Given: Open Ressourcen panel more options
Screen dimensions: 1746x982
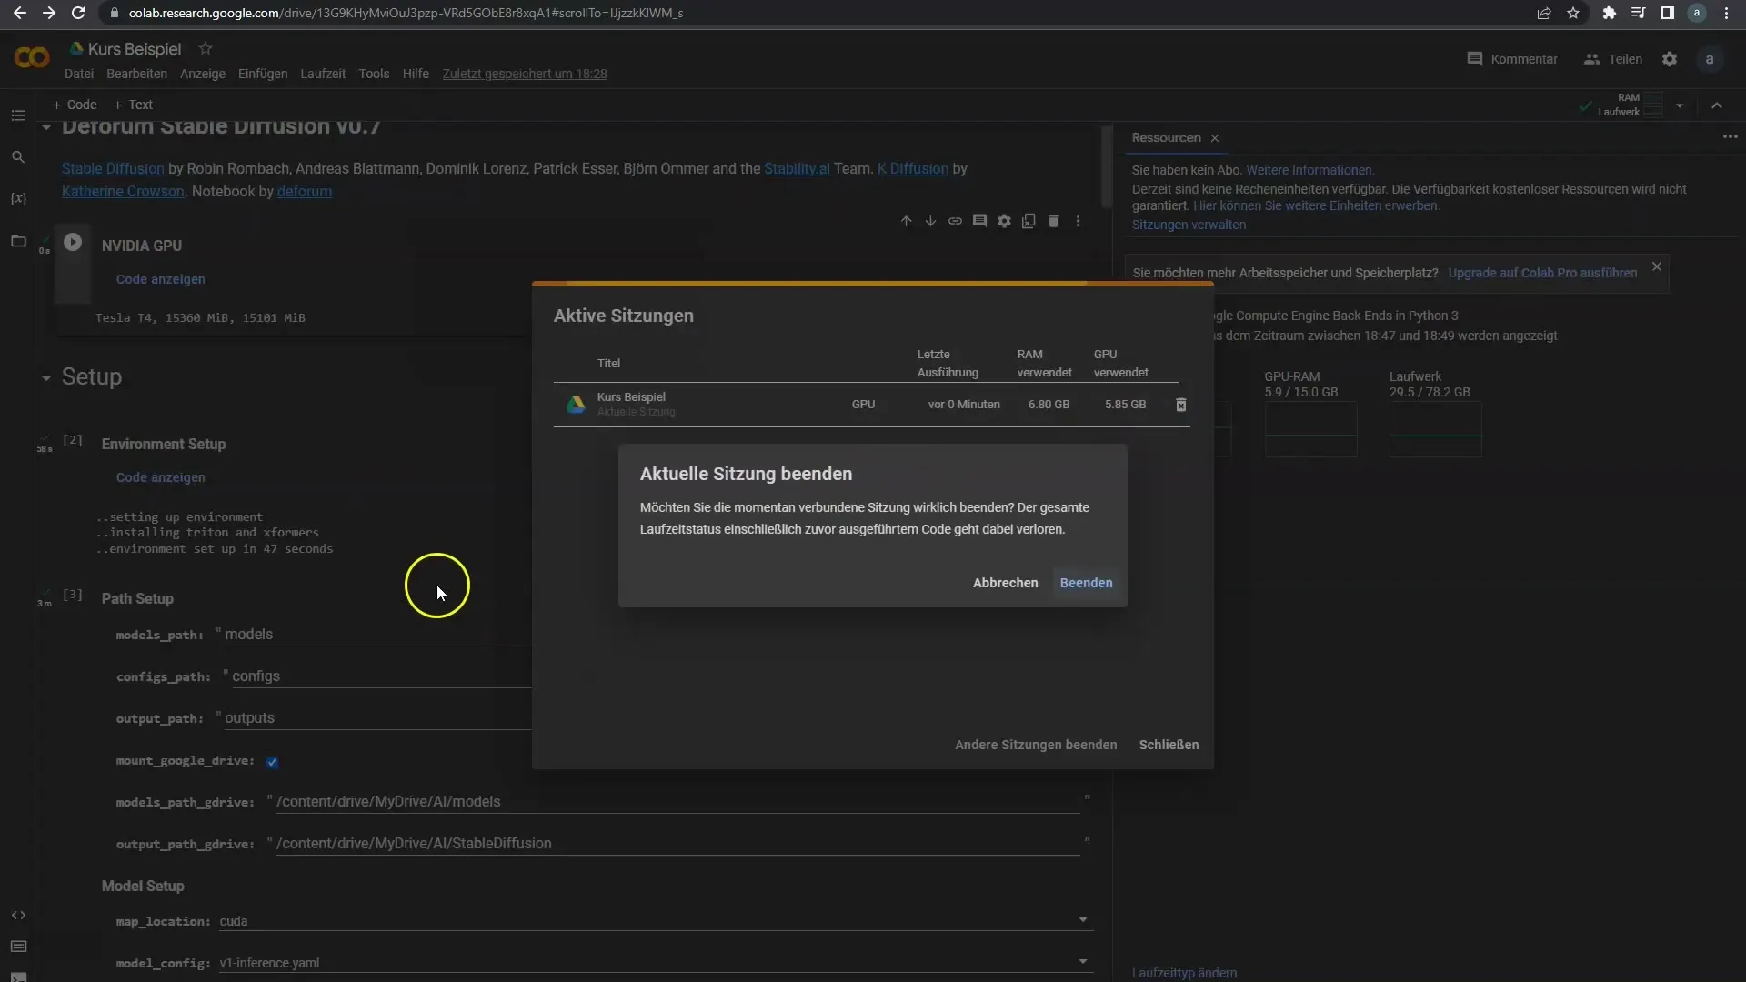Looking at the screenshot, I should 1730,137.
